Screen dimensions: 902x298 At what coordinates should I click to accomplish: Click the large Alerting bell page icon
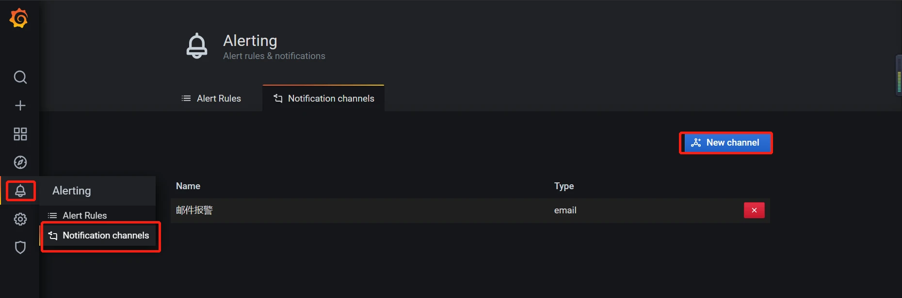point(197,46)
